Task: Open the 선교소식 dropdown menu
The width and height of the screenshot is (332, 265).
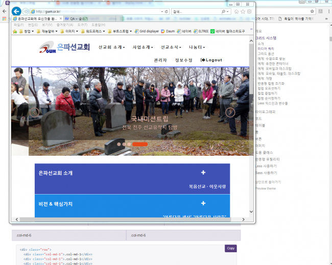Action: tap(171, 47)
